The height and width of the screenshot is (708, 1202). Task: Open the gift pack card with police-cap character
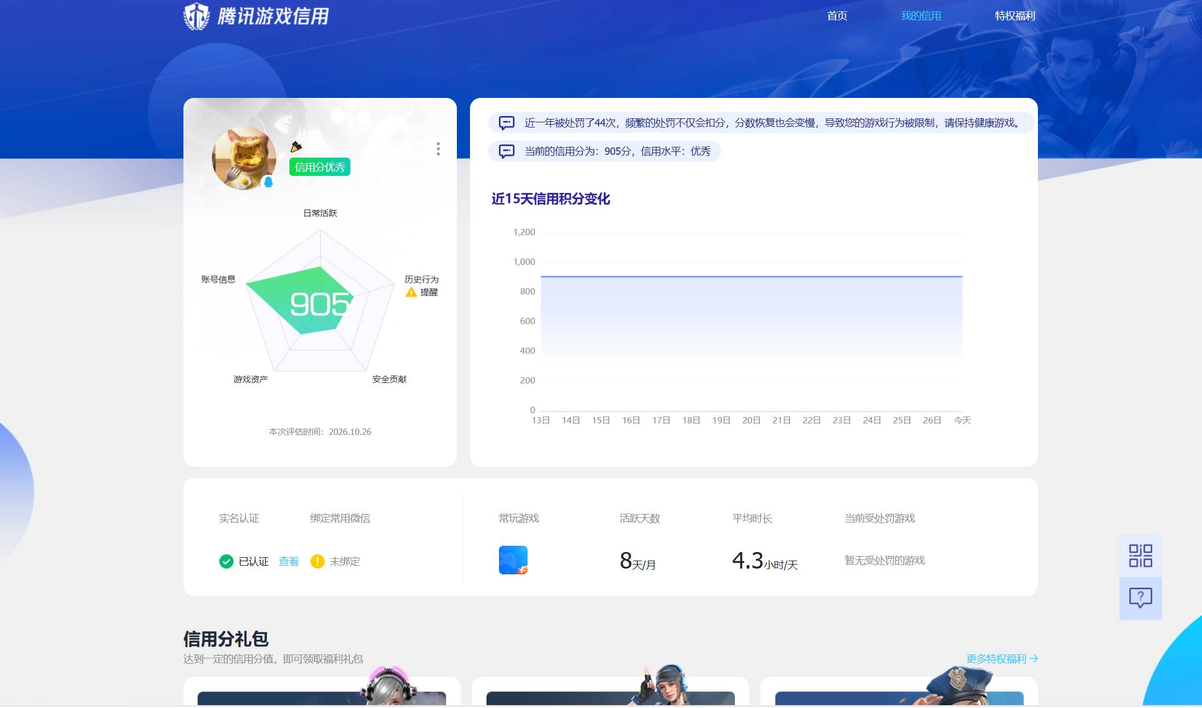(899, 691)
